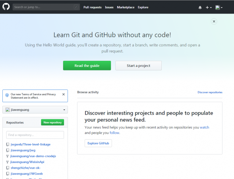Open the Terms of Service and Privacy notice text
Image resolution: width=234 pixels, height=179 pixels.
click(x=33, y=96)
